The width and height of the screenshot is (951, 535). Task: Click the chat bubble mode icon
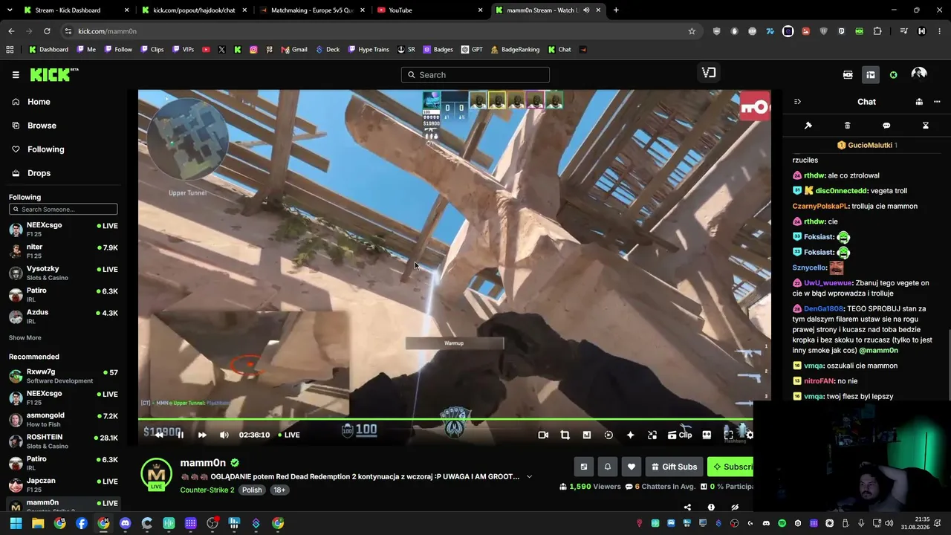point(886,126)
